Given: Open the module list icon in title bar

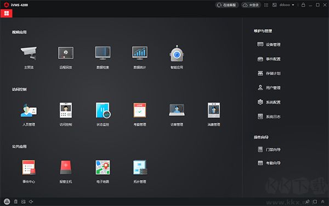Looking at the screenshot, I should pos(266,5).
